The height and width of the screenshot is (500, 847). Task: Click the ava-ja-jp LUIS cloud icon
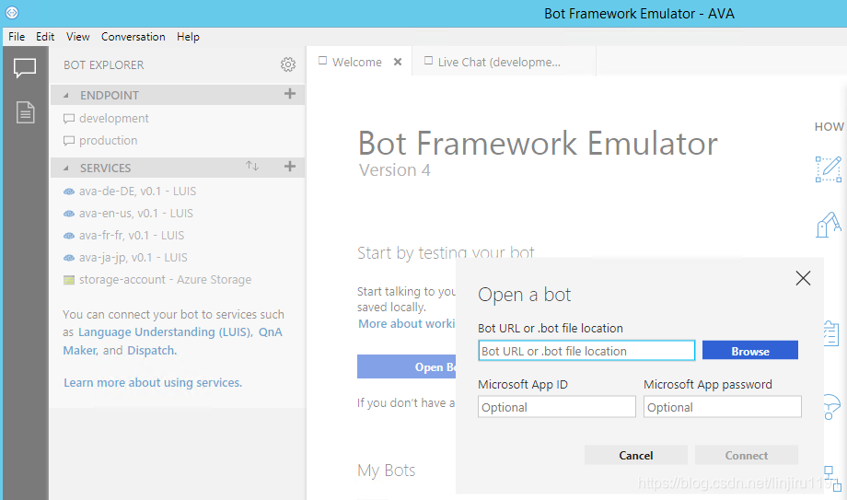69,258
